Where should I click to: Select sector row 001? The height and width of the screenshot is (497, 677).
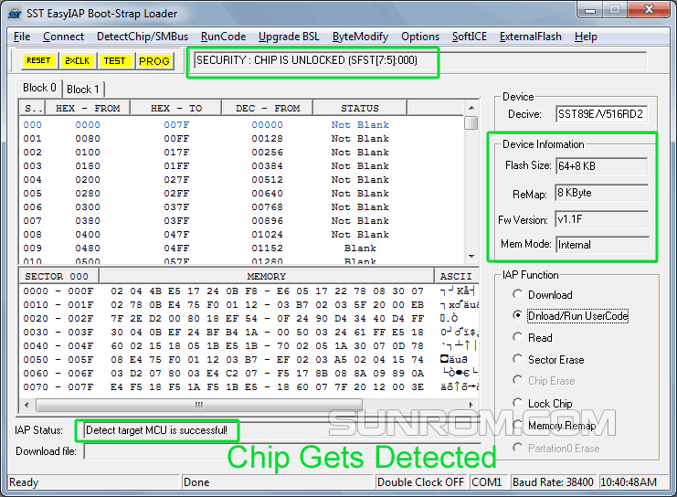tap(242, 139)
